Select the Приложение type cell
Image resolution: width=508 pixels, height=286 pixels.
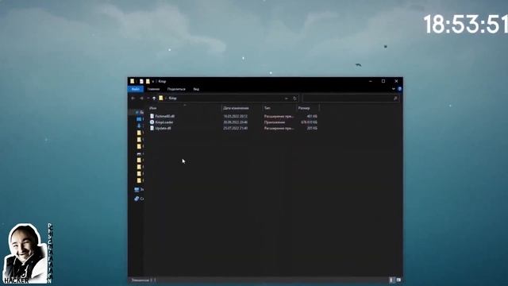(275, 122)
